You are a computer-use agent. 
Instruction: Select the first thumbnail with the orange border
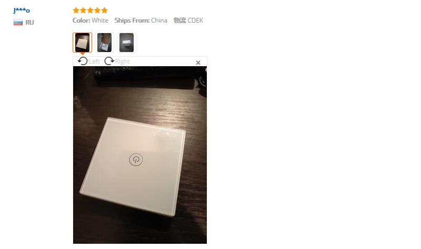point(82,43)
